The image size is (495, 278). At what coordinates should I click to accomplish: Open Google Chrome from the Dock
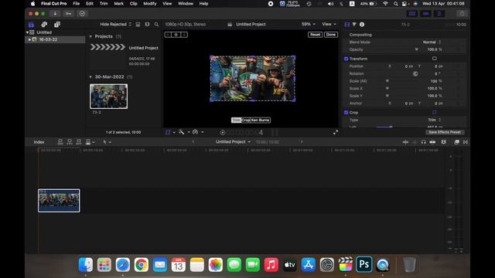click(141, 264)
